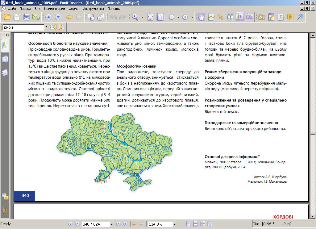
Task: Switch to continuous page layout
Action: [195, 224]
